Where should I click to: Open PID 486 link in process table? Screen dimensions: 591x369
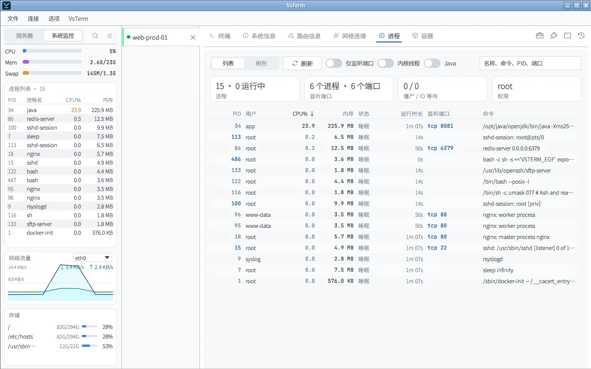click(x=236, y=159)
